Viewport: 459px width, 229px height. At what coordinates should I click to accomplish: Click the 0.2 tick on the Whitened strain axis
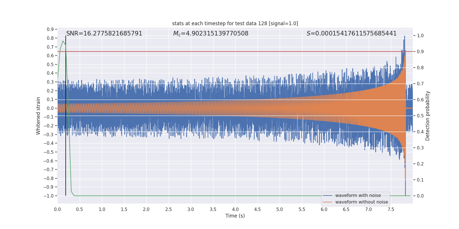click(x=50, y=91)
